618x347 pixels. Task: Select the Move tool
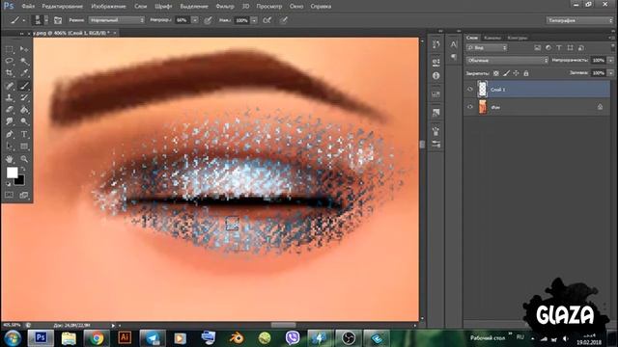[24, 49]
